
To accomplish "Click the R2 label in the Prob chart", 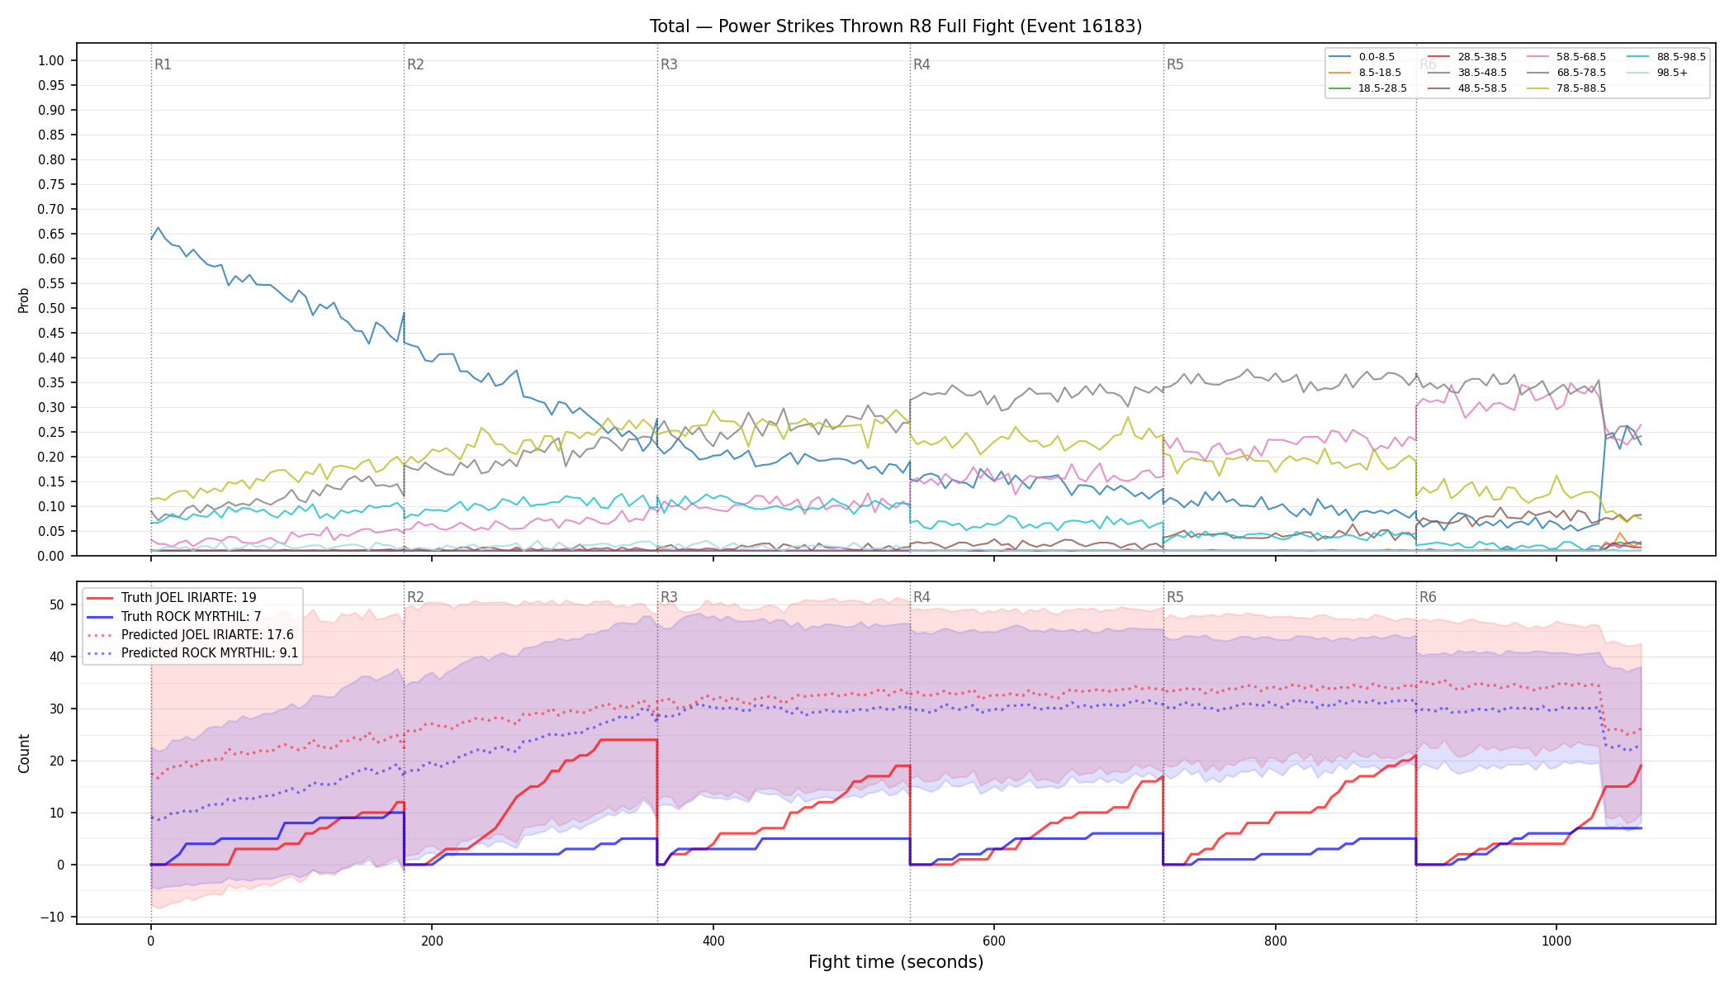I will tap(415, 64).
